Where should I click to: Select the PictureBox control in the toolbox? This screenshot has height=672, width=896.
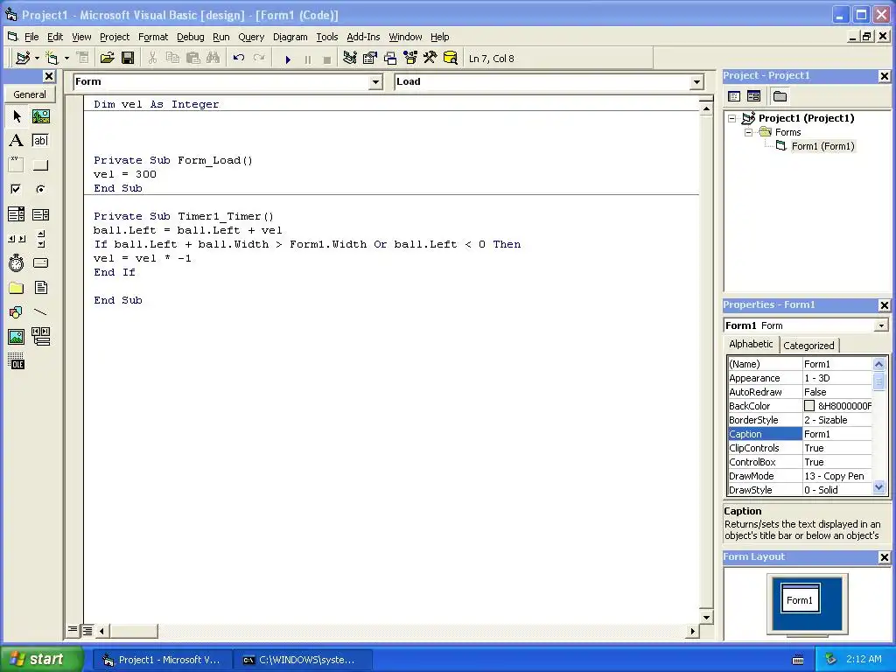pyautogui.click(x=40, y=116)
